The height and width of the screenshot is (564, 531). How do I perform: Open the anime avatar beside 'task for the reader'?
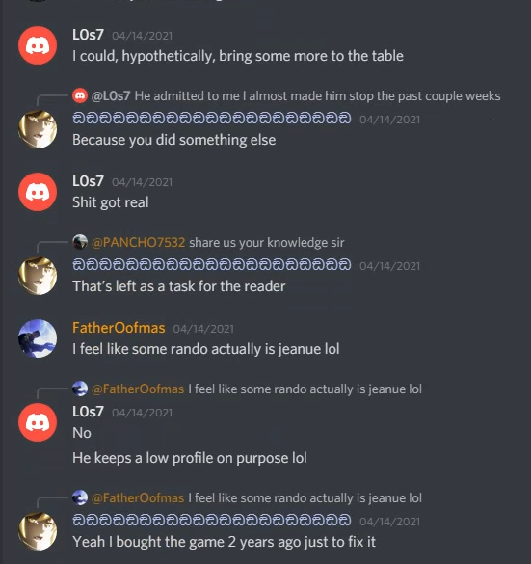(38, 276)
